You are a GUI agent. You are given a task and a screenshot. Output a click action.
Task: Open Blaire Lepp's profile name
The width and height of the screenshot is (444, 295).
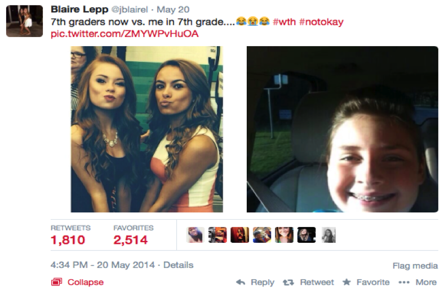79,10
